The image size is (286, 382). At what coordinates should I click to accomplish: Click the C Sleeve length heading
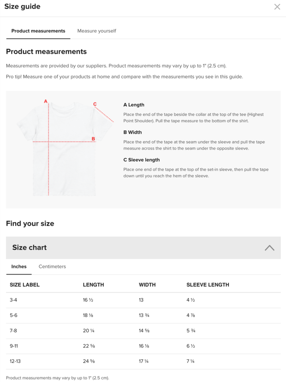pos(141,160)
